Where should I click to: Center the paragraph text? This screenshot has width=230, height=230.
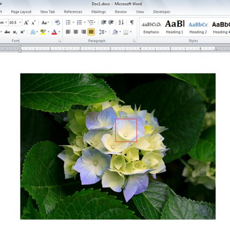click(x=76, y=32)
